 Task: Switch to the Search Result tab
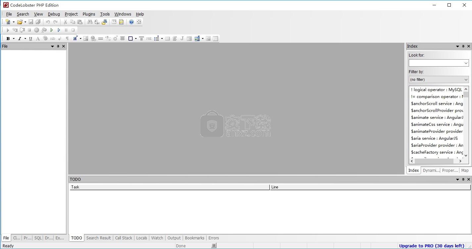click(99, 238)
